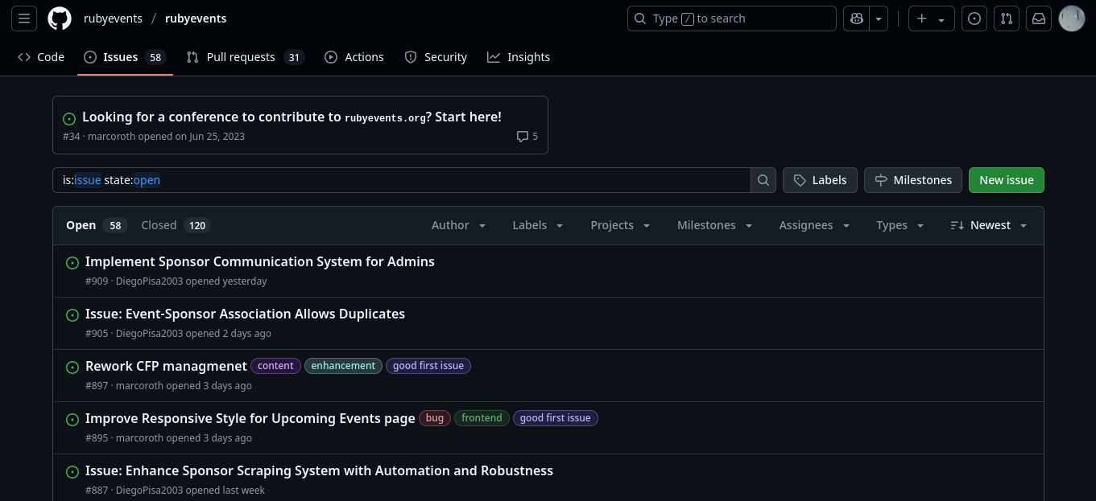Click the issue filter input 'is:issue state:open'
This screenshot has height=501, width=1096.
402,180
